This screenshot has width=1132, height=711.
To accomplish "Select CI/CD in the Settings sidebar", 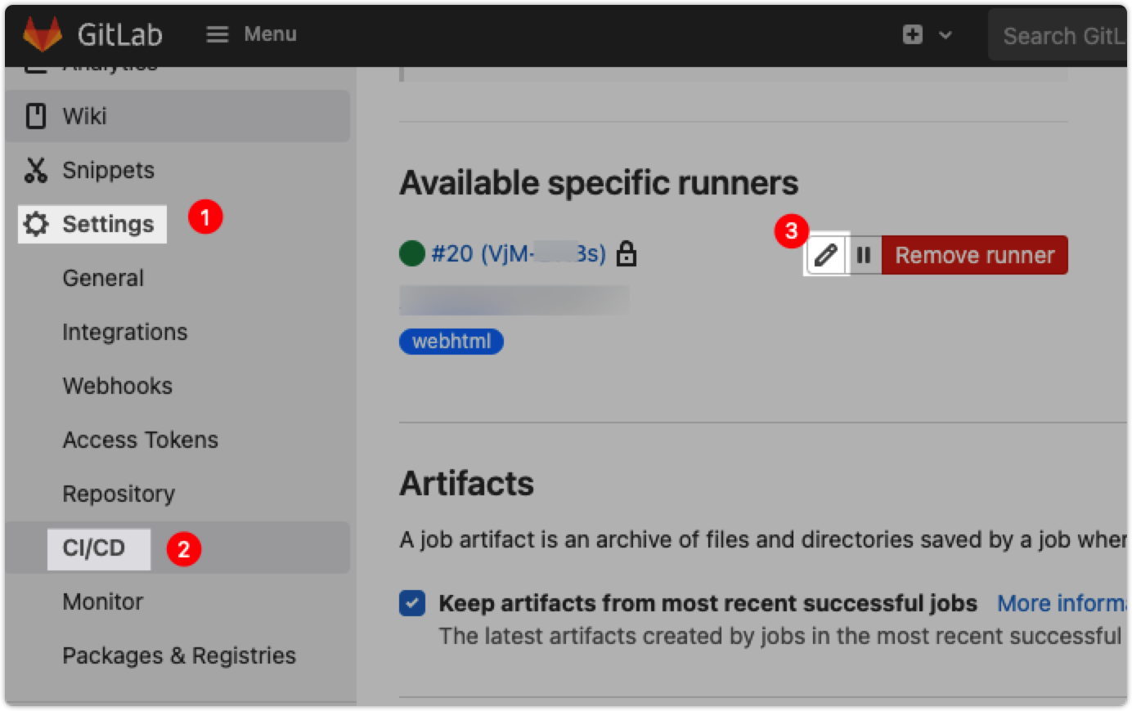I will click(99, 549).
